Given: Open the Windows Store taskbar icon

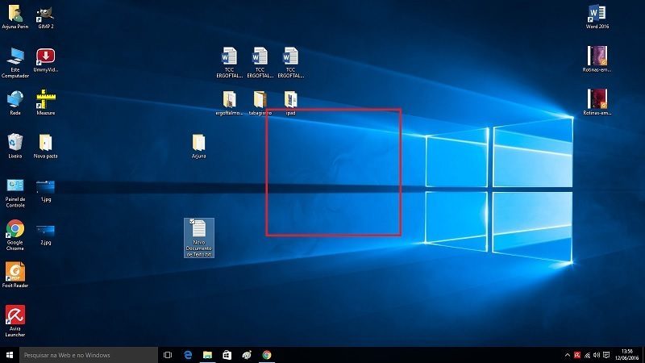Looking at the screenshot, I should click(227, 355).
